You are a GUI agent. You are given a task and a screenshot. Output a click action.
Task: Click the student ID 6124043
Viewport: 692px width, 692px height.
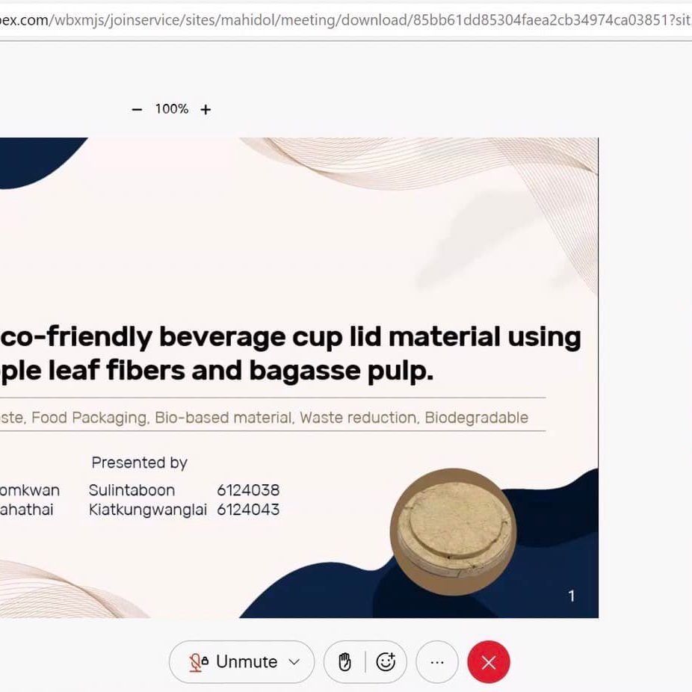pos(248,510)
